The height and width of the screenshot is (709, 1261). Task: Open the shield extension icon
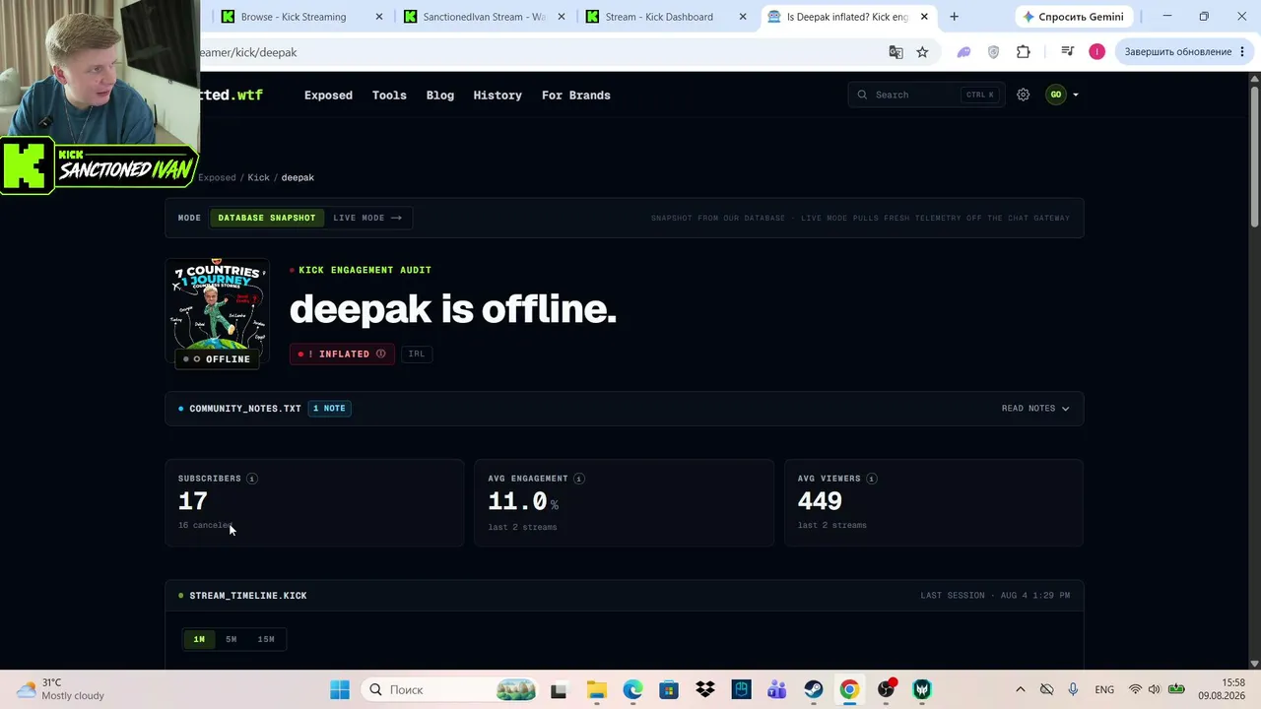pos(993,52)
